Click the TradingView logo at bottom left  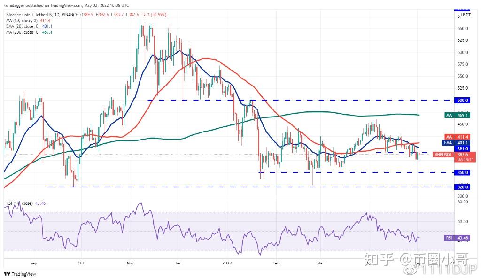coord(20,274)
